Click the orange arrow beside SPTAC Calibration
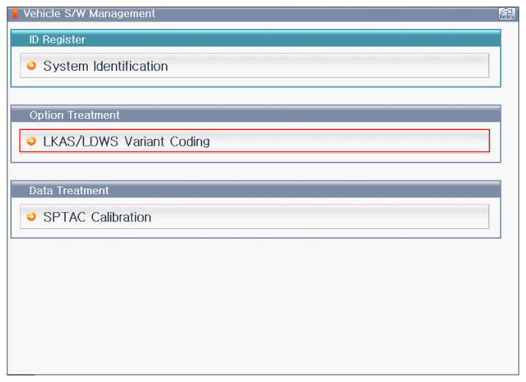Screen dimensions: 526x382 point(31,217)
